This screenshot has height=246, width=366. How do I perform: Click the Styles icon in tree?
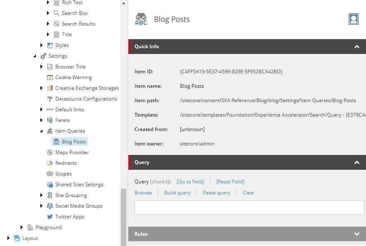click(50, 45)
